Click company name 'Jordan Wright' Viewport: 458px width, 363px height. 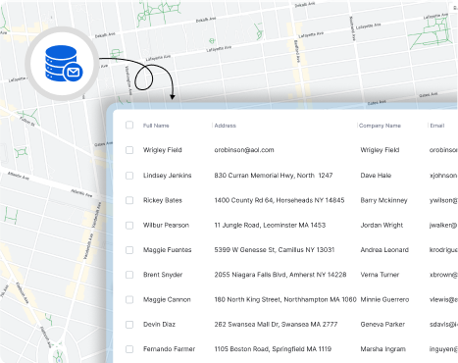pos(382,225)
